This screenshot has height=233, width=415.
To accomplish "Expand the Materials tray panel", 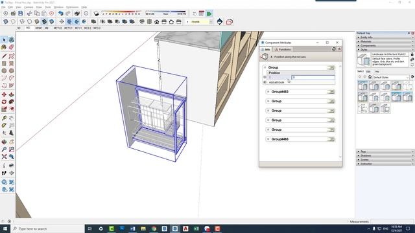I will pyautogui.click(x=384, y=41).
